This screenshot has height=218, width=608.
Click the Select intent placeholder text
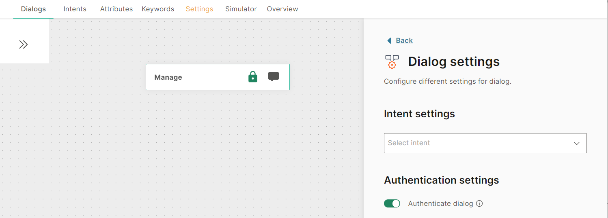coord(409,143)
